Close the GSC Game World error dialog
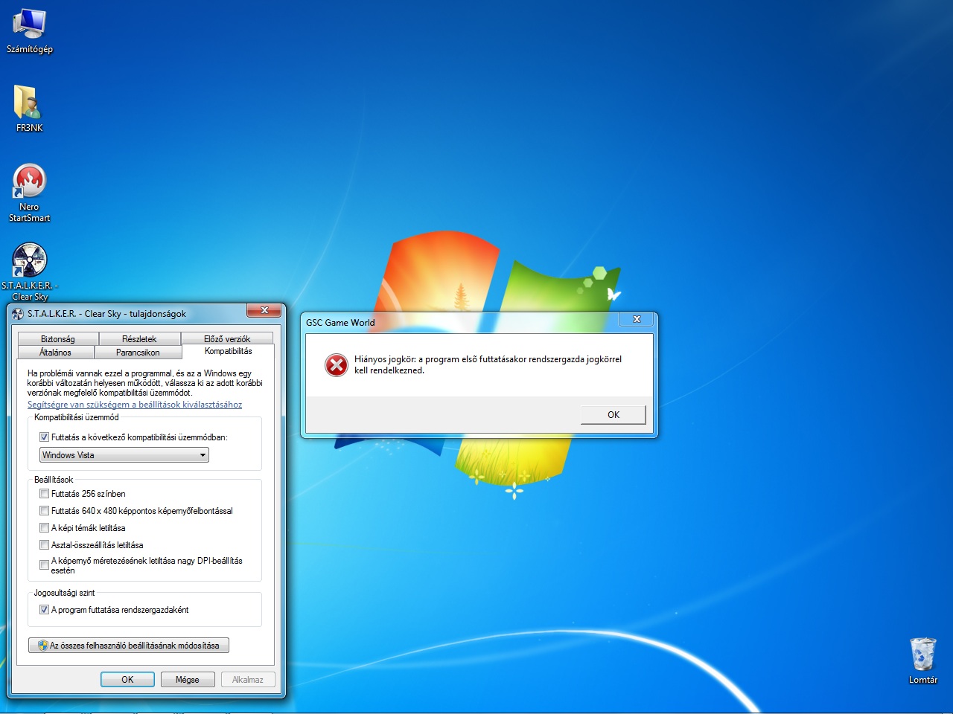 (x=637, y=319)
